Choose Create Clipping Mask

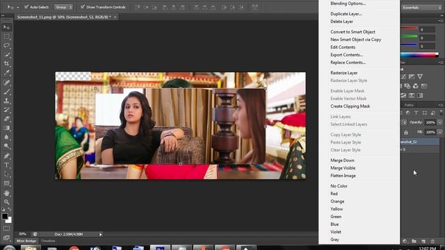pyautogui.click(x=350, y=106)
